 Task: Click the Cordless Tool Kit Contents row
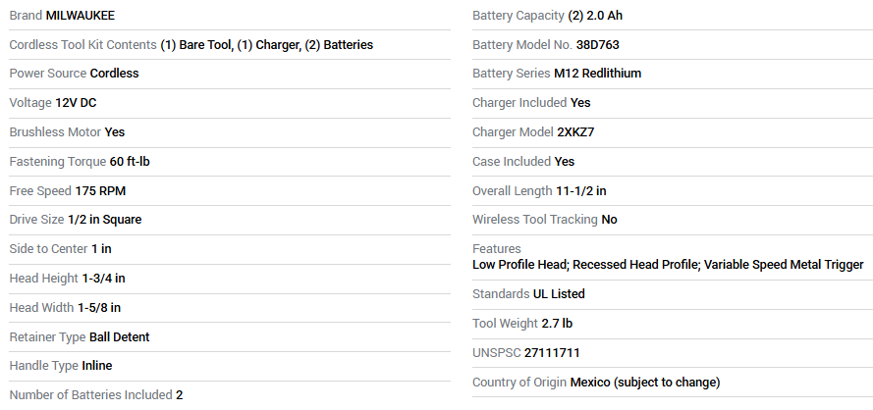[x=230, y=45]
